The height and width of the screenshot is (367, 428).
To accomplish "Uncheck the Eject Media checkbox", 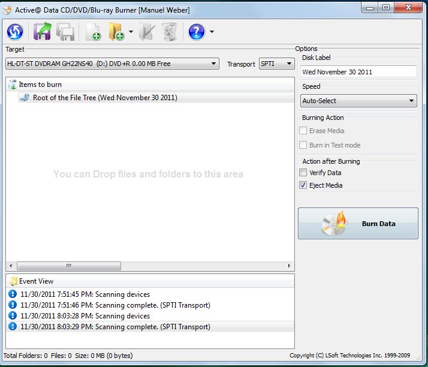I will point(303,185).
